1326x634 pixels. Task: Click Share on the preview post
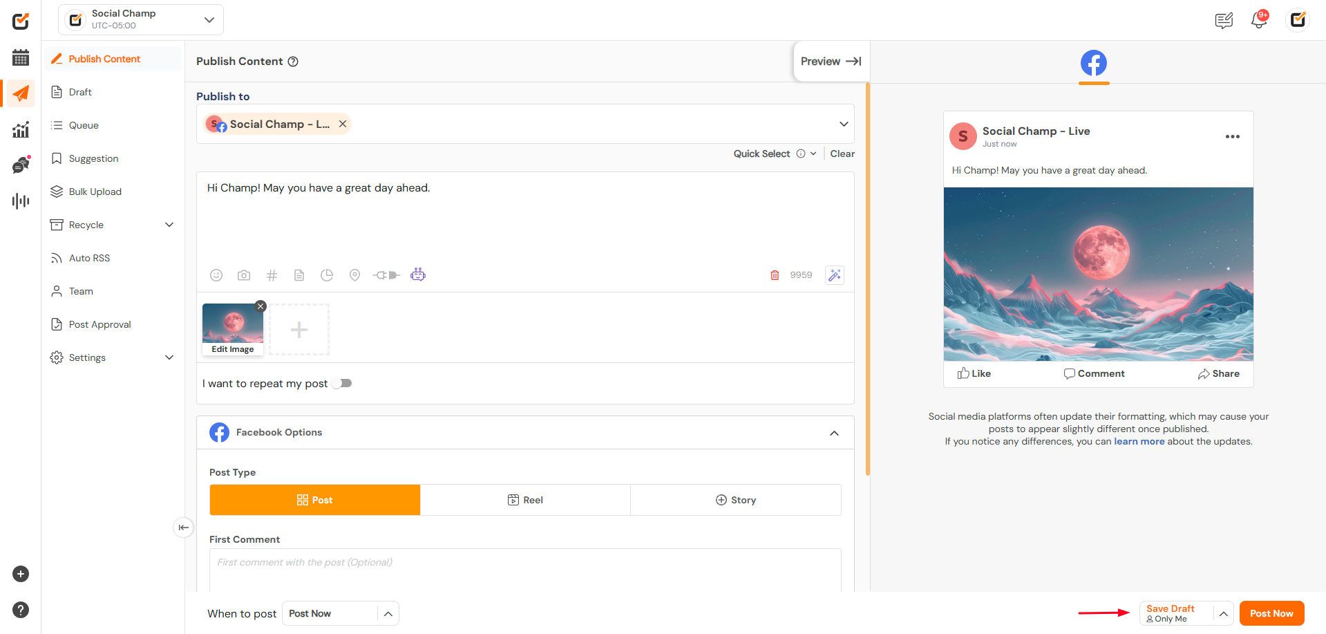[x=1219, y=373]
